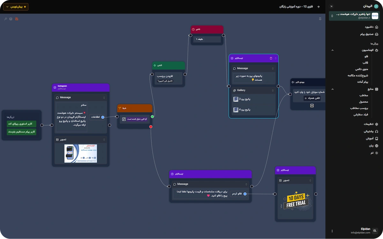Click the function icon in the condition row
This screenshot has width=383, height=239.
(124, 119)
